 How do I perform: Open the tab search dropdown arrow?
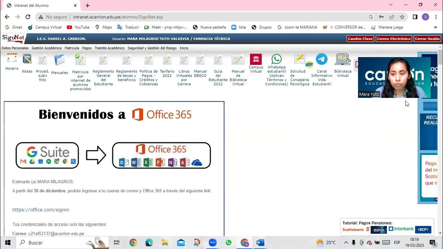coord(391,5)
